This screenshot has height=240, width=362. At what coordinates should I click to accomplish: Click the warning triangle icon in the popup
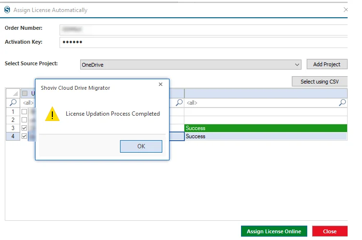click(52, 114)
